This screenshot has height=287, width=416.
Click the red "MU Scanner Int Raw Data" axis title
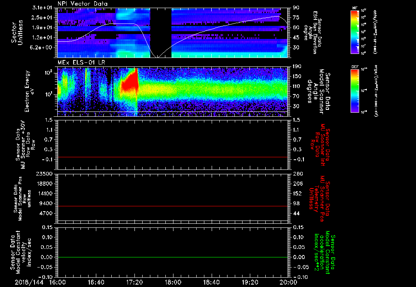click(320, 144)
